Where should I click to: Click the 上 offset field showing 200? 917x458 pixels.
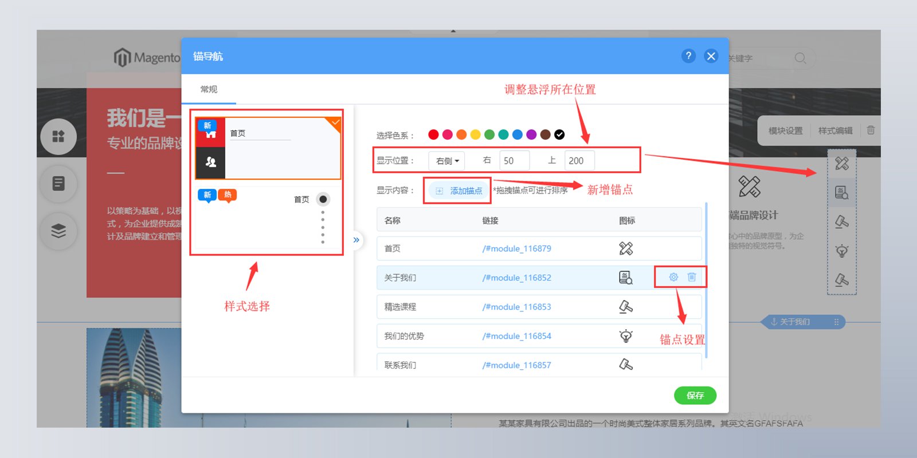[x=579, y=161]
